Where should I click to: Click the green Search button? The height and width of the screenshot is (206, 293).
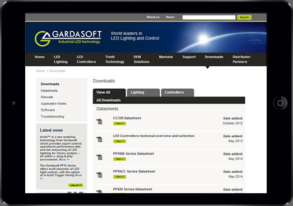244,17
